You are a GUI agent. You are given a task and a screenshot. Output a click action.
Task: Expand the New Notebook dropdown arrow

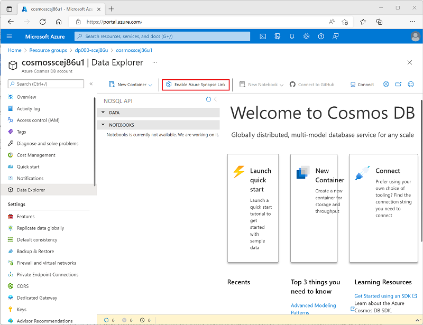(282, 85)
